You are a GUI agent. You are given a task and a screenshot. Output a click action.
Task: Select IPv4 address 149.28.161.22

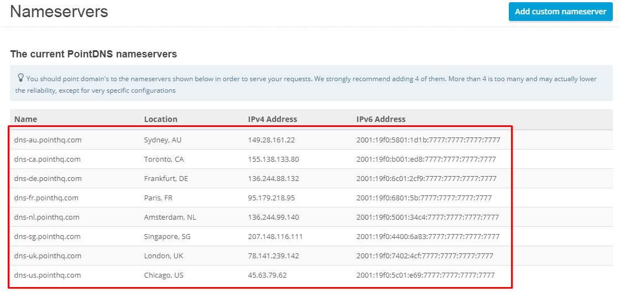[271, 140]
